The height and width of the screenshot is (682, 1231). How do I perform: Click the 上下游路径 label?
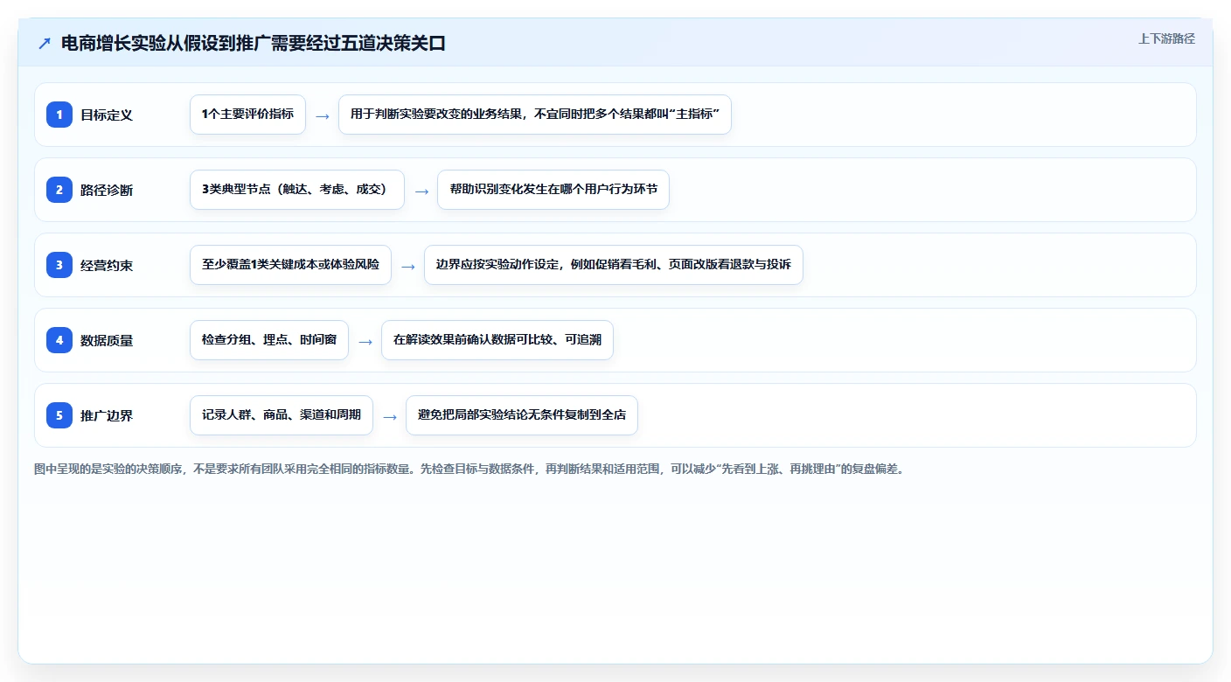[1166, 38]
